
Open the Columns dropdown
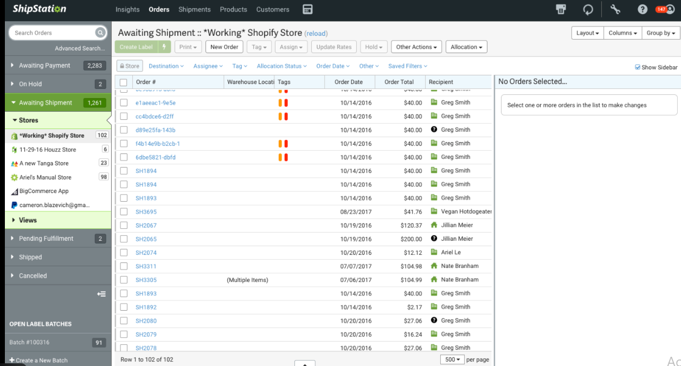622,33
